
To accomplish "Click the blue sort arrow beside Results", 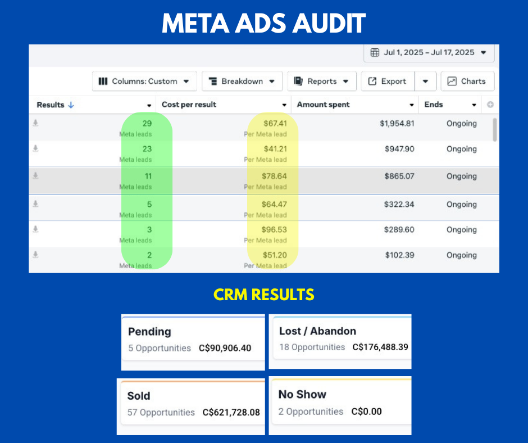I will [x=71, y=105].
